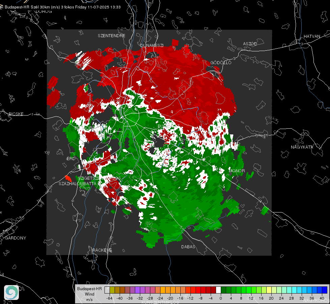The width and height of the screenshot is (330, 304).
Task: Click the RACKEVE town label
Action: pos(102,250)
